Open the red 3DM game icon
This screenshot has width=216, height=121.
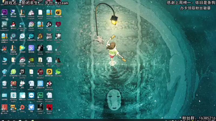point(4,107)
